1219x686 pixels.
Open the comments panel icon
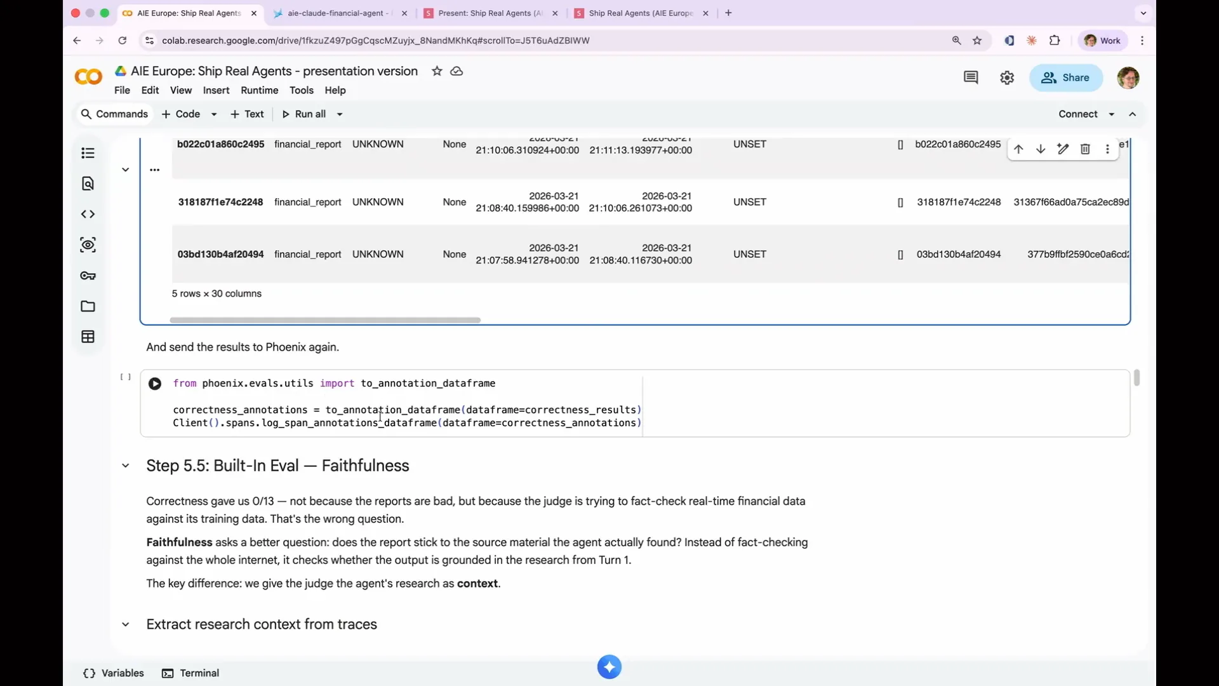[971, 77]
